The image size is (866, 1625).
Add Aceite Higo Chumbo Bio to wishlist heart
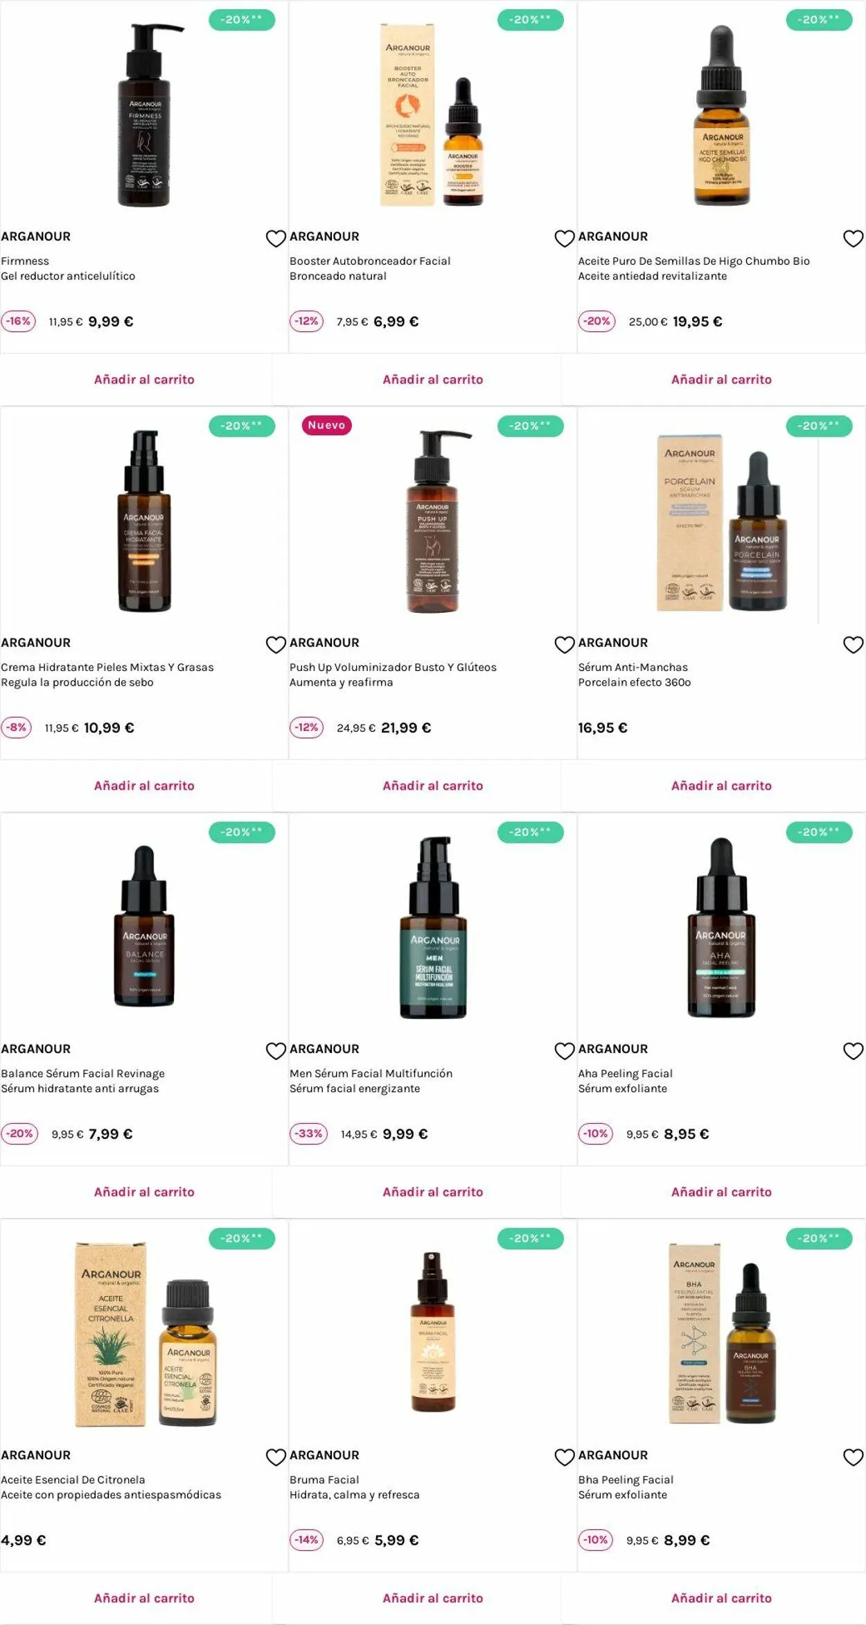click(853, 238)
